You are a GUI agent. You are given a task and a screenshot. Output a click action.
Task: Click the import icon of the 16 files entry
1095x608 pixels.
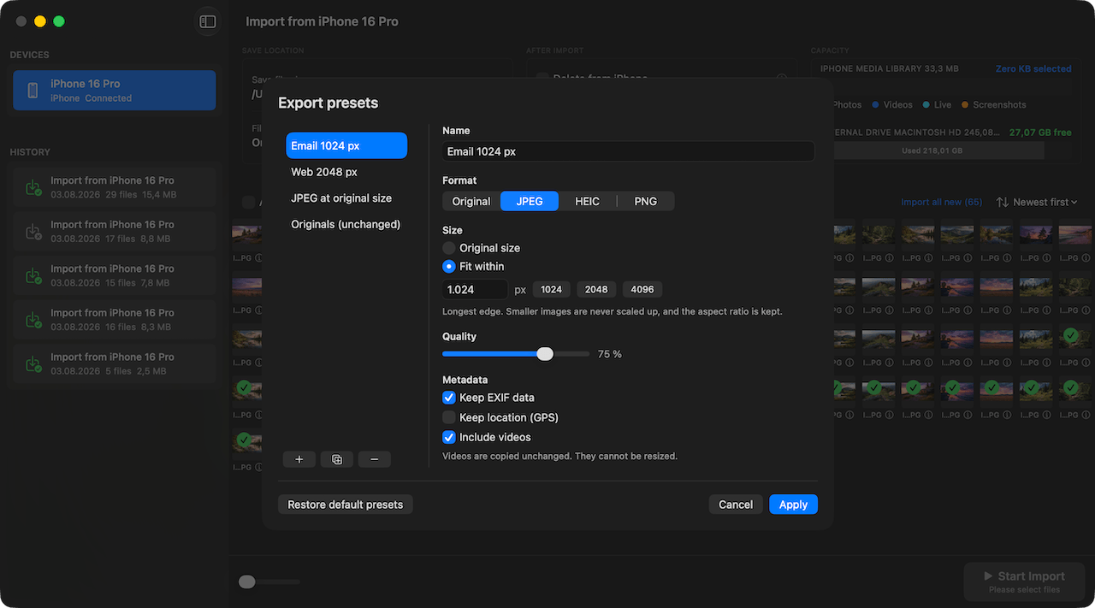33,320
